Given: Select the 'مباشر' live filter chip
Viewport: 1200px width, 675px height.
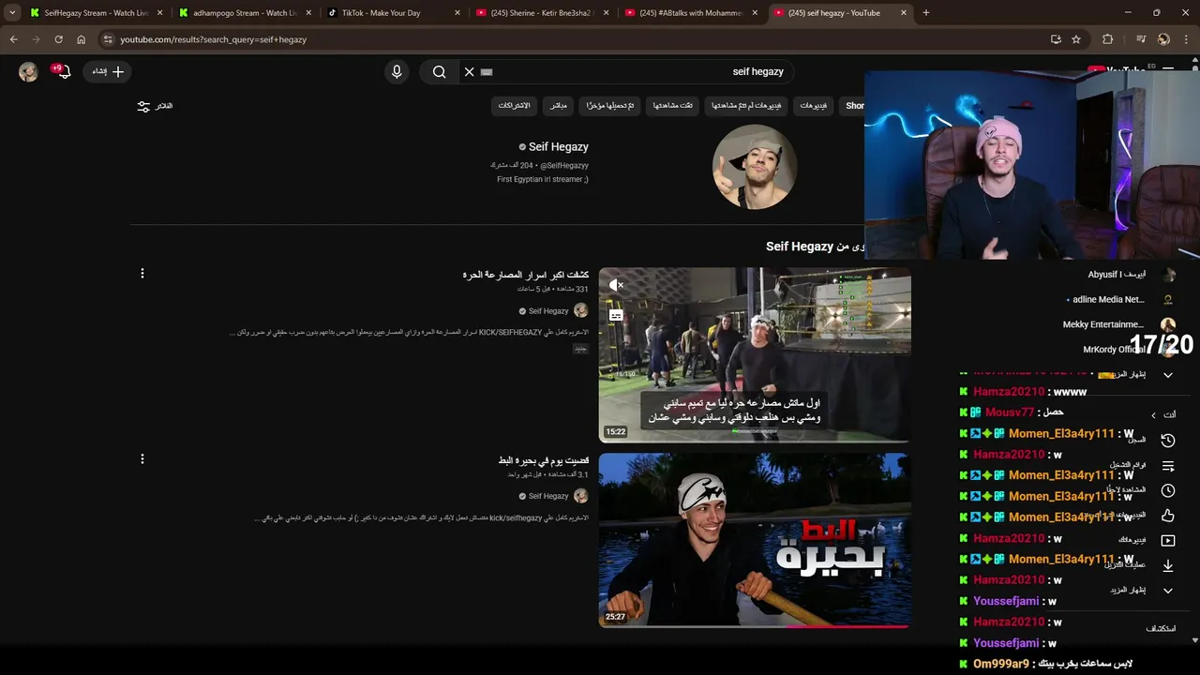Looking at the screenshot, I should coord(558,106).
